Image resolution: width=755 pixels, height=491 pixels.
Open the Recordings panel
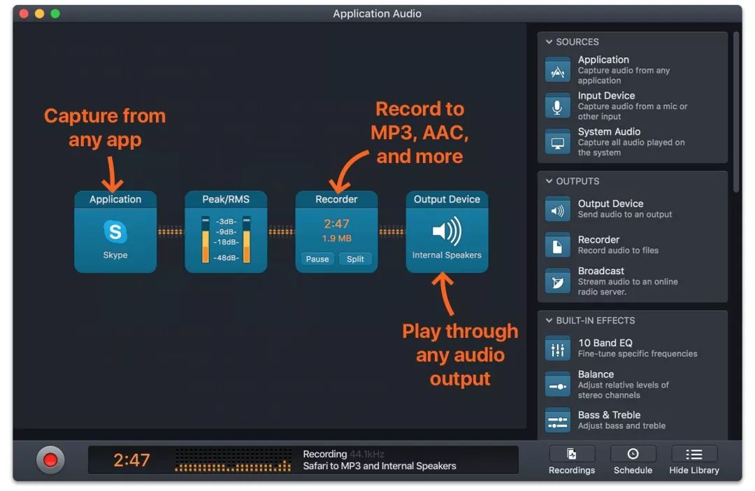point(571,460)
